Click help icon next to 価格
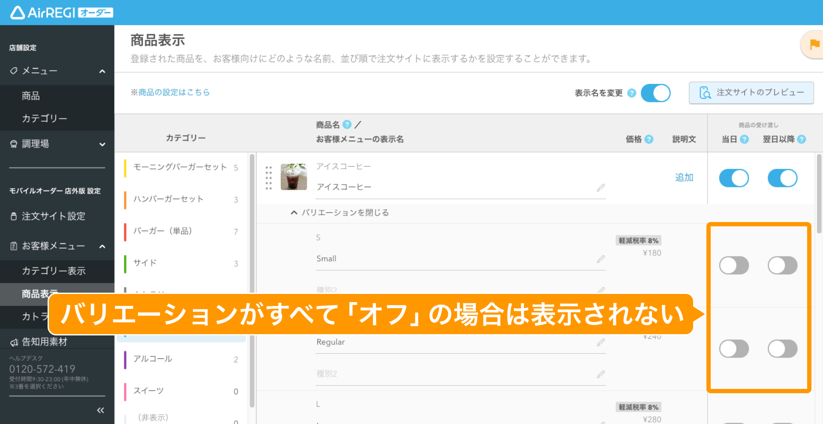Screen dimensions: 823x424 tap(649, 139)
